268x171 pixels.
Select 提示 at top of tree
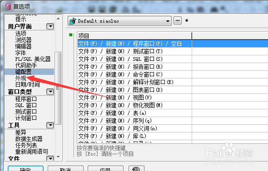[x=21, y=19]
